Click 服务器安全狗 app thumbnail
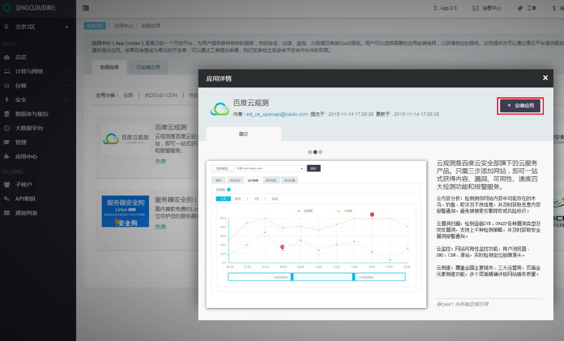The width and height of the screenshot is (564, 341). (x=125, y=211)
